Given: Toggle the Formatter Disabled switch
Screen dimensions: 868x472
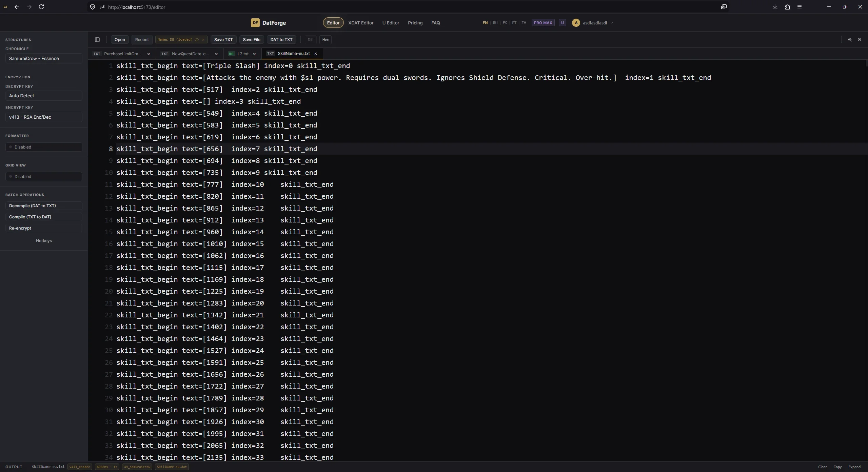Looking at the screenshot, I should (44, 147).
